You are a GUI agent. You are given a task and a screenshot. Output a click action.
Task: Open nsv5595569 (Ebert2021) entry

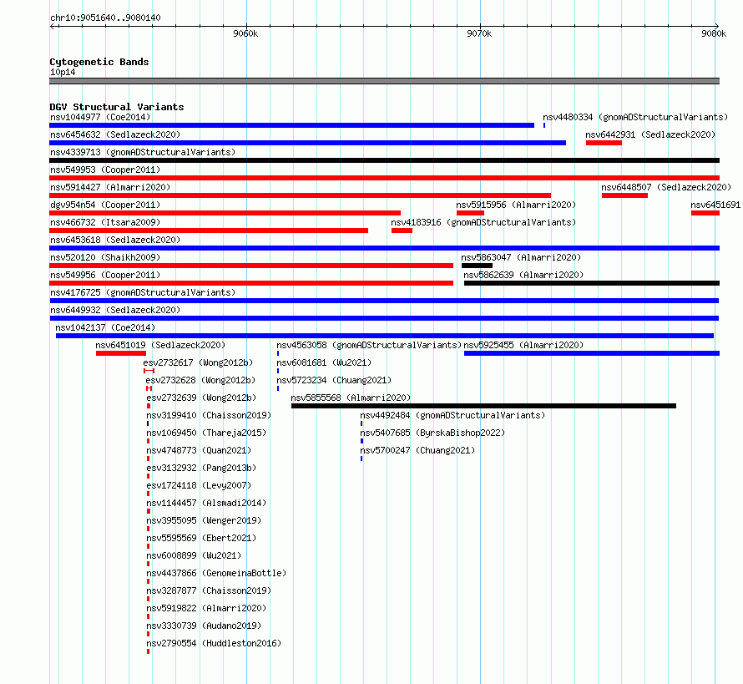(x=201, y=538)
